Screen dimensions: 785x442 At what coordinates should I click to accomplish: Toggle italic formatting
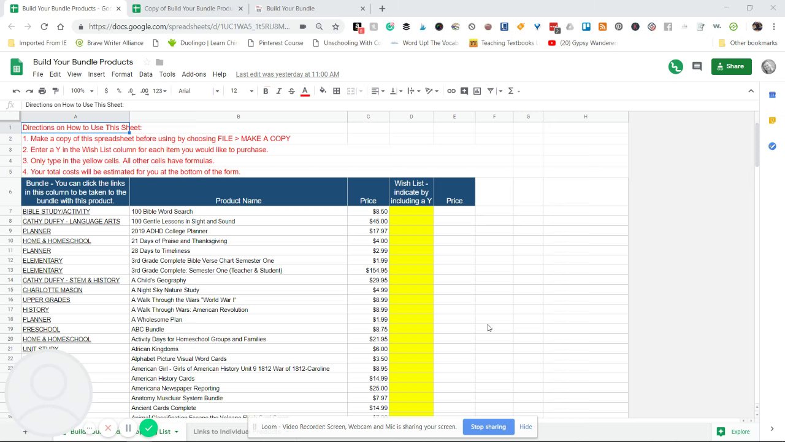(x=278, y=91)
